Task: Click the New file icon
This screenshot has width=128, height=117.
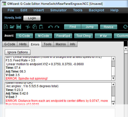Action: (6, 27)
